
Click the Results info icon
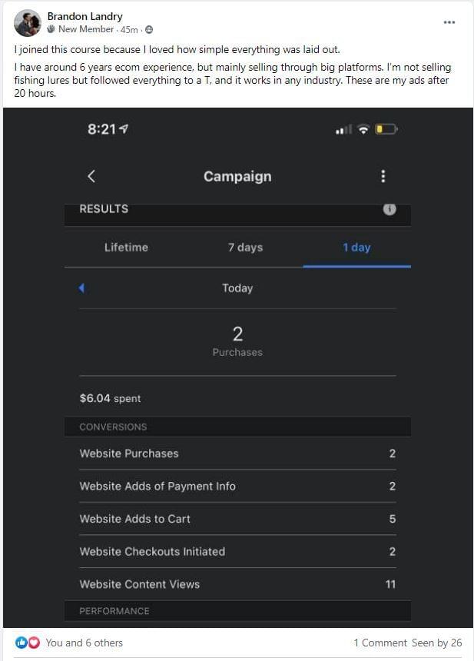tap(389, 209)
